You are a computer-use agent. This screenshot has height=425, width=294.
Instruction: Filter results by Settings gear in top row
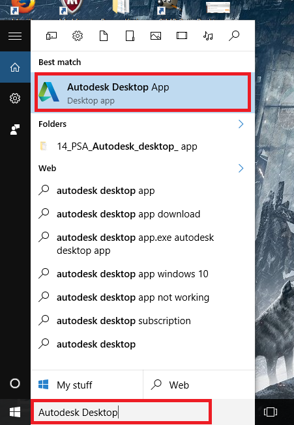(78, 36)
